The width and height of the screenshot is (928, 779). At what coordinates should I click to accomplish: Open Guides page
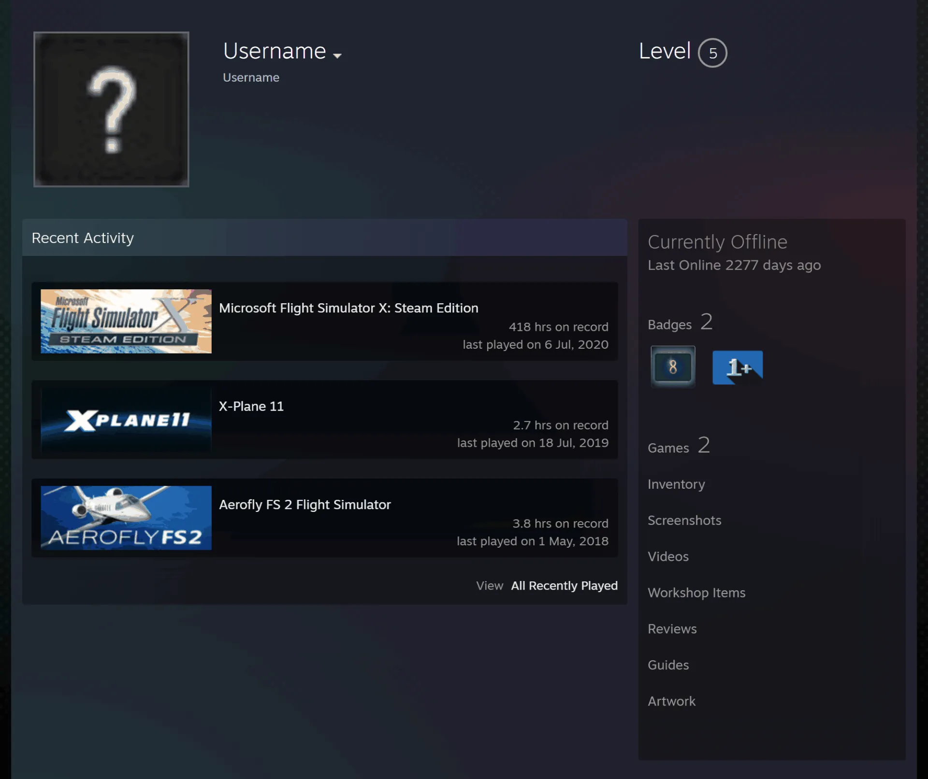coord(668,666)
